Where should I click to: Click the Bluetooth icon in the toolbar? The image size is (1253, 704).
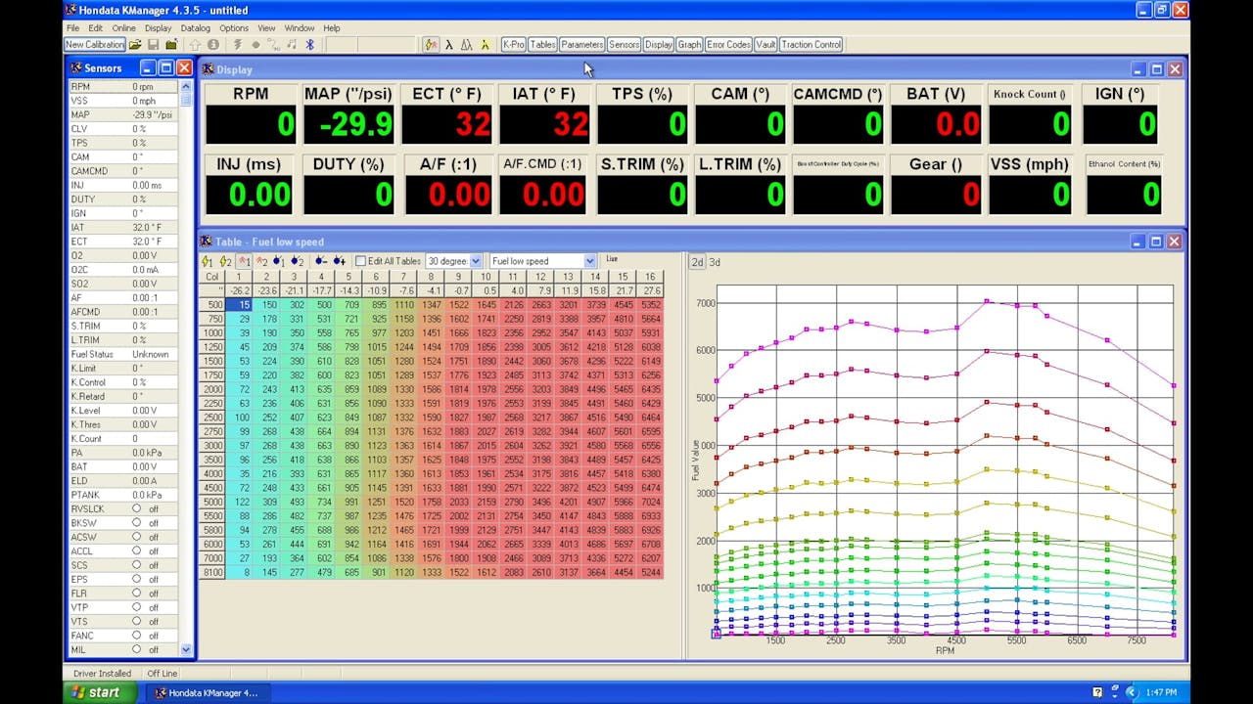pos(309,45)
